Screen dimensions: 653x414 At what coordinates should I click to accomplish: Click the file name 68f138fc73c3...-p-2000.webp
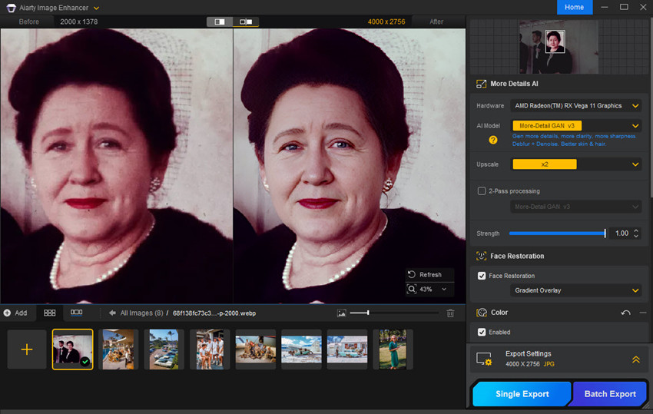(214, 313)
